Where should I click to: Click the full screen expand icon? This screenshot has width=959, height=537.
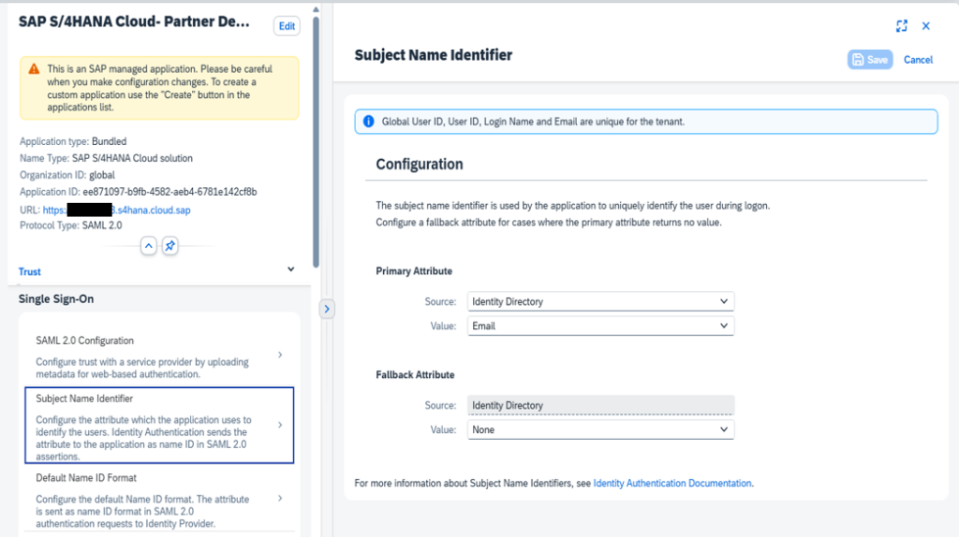pos(902,26)
